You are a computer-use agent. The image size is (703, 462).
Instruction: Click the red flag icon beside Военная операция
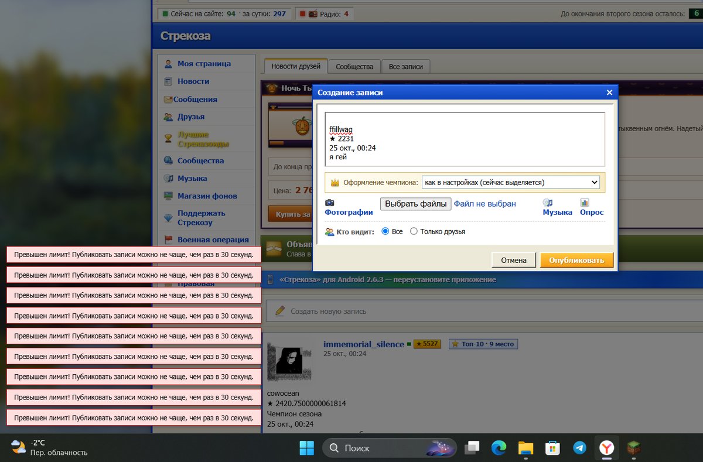pyautogui.click(x=168, y=239)
